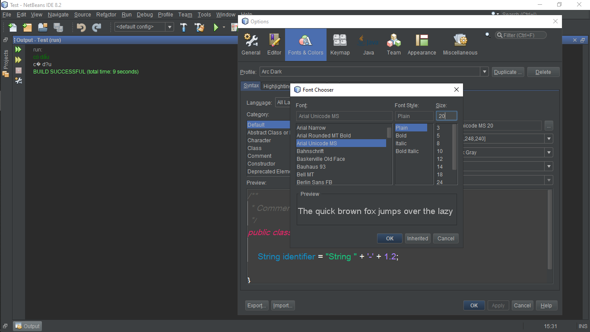
Task: Select the Miscellaneous options category
Action: coord(460,45)
